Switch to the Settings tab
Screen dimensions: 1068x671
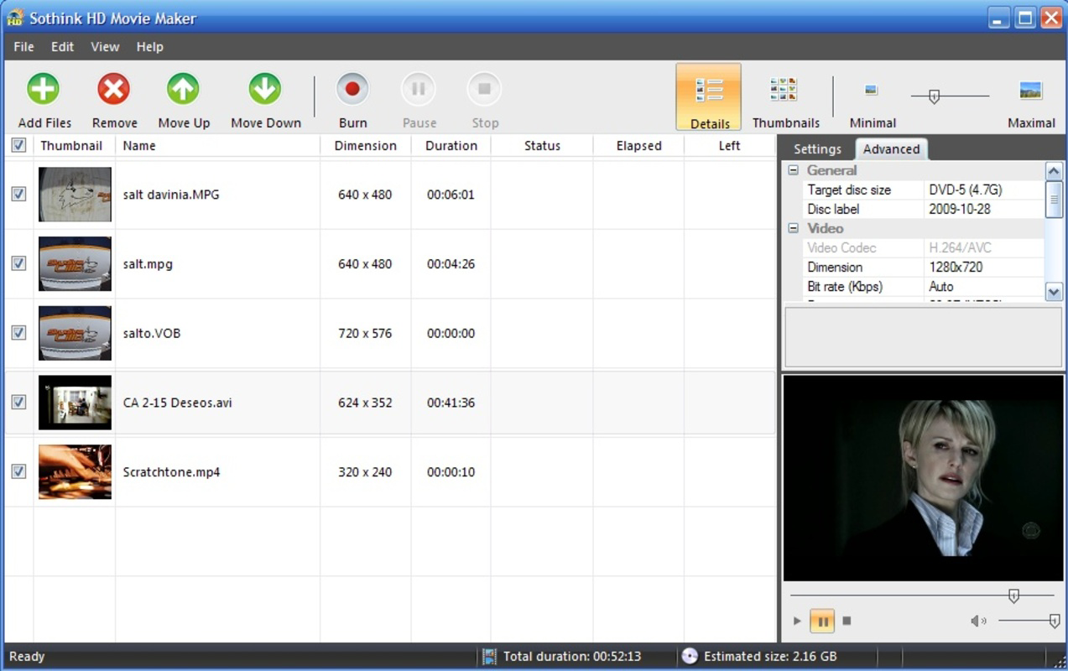(x=817, y=149)
